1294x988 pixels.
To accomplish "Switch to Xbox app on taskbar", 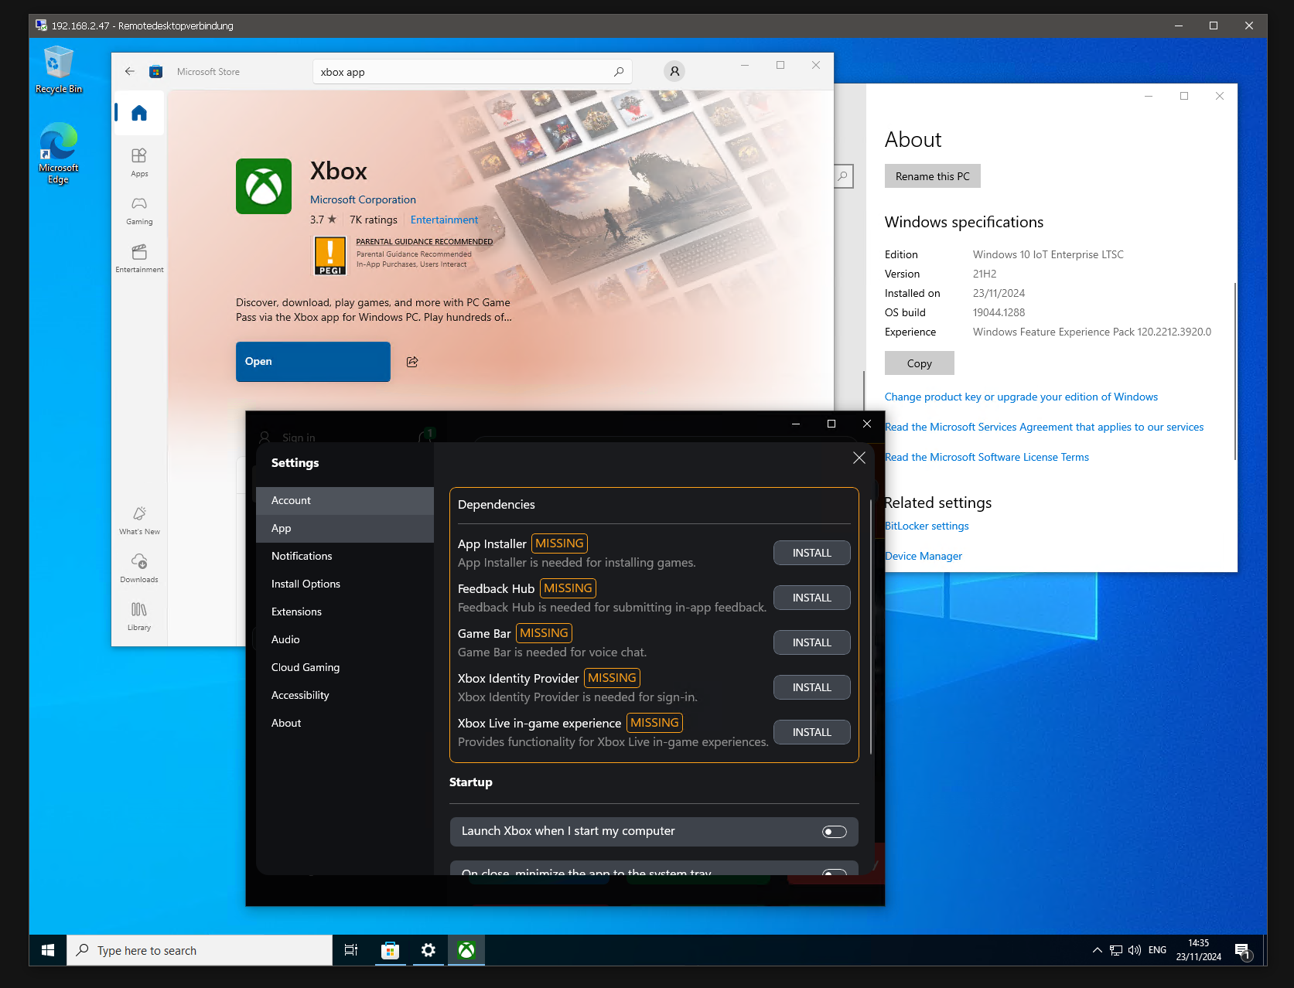I will pos(466,950).
